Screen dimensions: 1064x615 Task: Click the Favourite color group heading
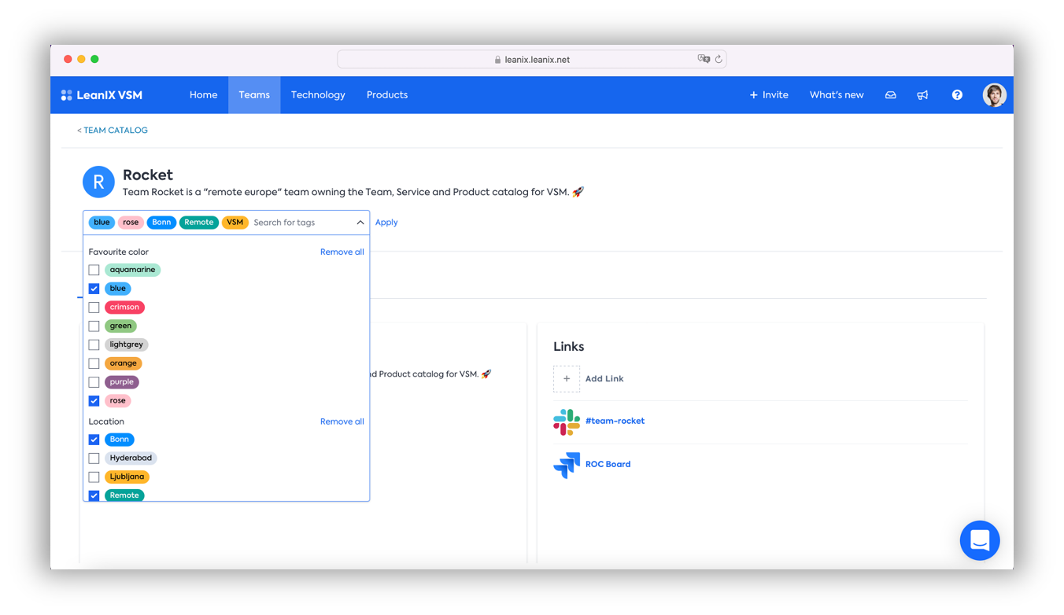tap(119, 252)
